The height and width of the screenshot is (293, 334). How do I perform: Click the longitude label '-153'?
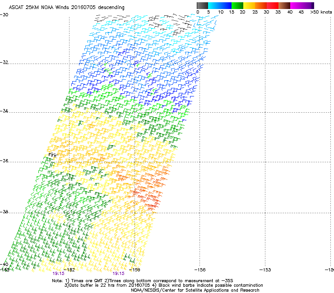265,270
